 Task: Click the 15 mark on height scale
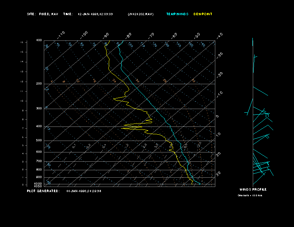pos(22,52)
